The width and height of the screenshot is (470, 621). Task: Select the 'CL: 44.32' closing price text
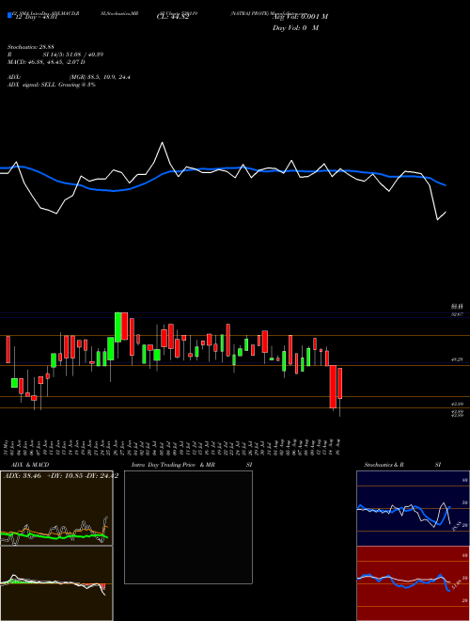pos(173,17)
